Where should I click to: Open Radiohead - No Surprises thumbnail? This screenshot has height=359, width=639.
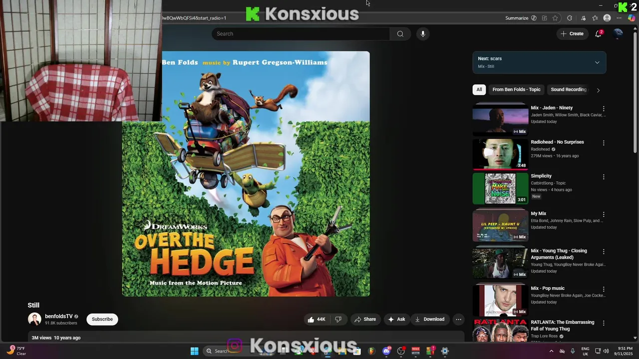coord(500,154)
